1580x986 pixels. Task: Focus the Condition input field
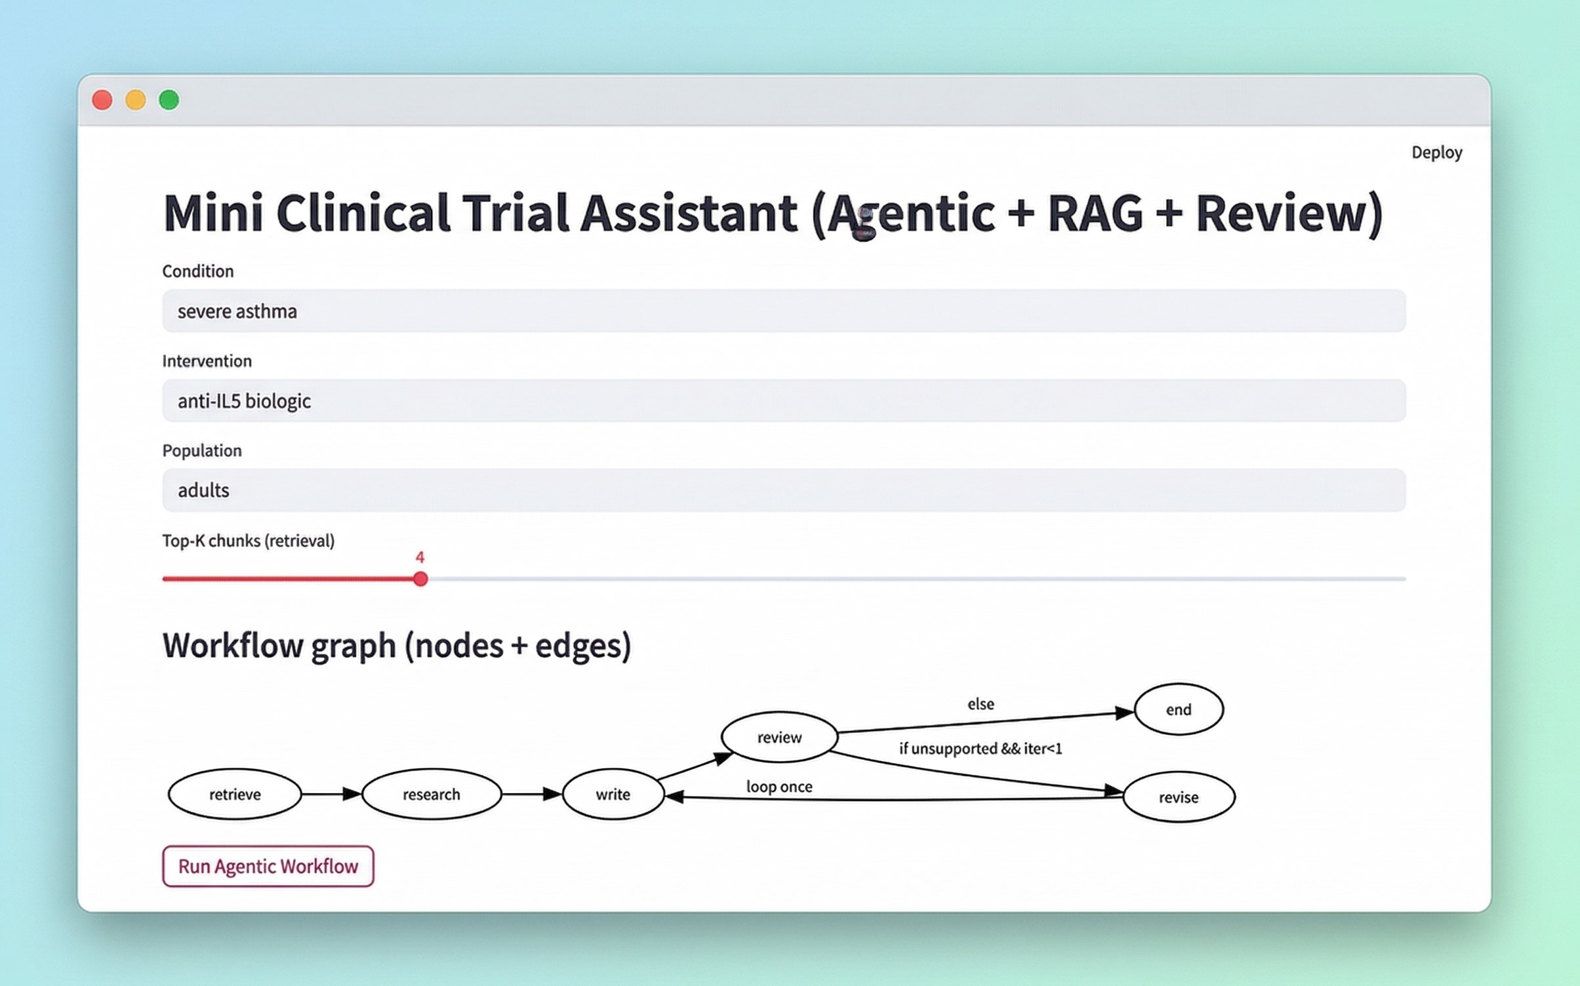pyautogui.click(x=783, y=311)
